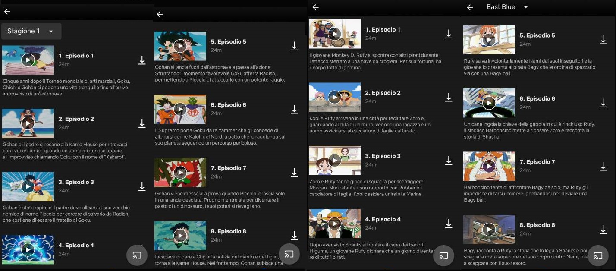Download East Blue Episodio 6 about Shushu
616x271 pixels.
[x=603, y=103]
